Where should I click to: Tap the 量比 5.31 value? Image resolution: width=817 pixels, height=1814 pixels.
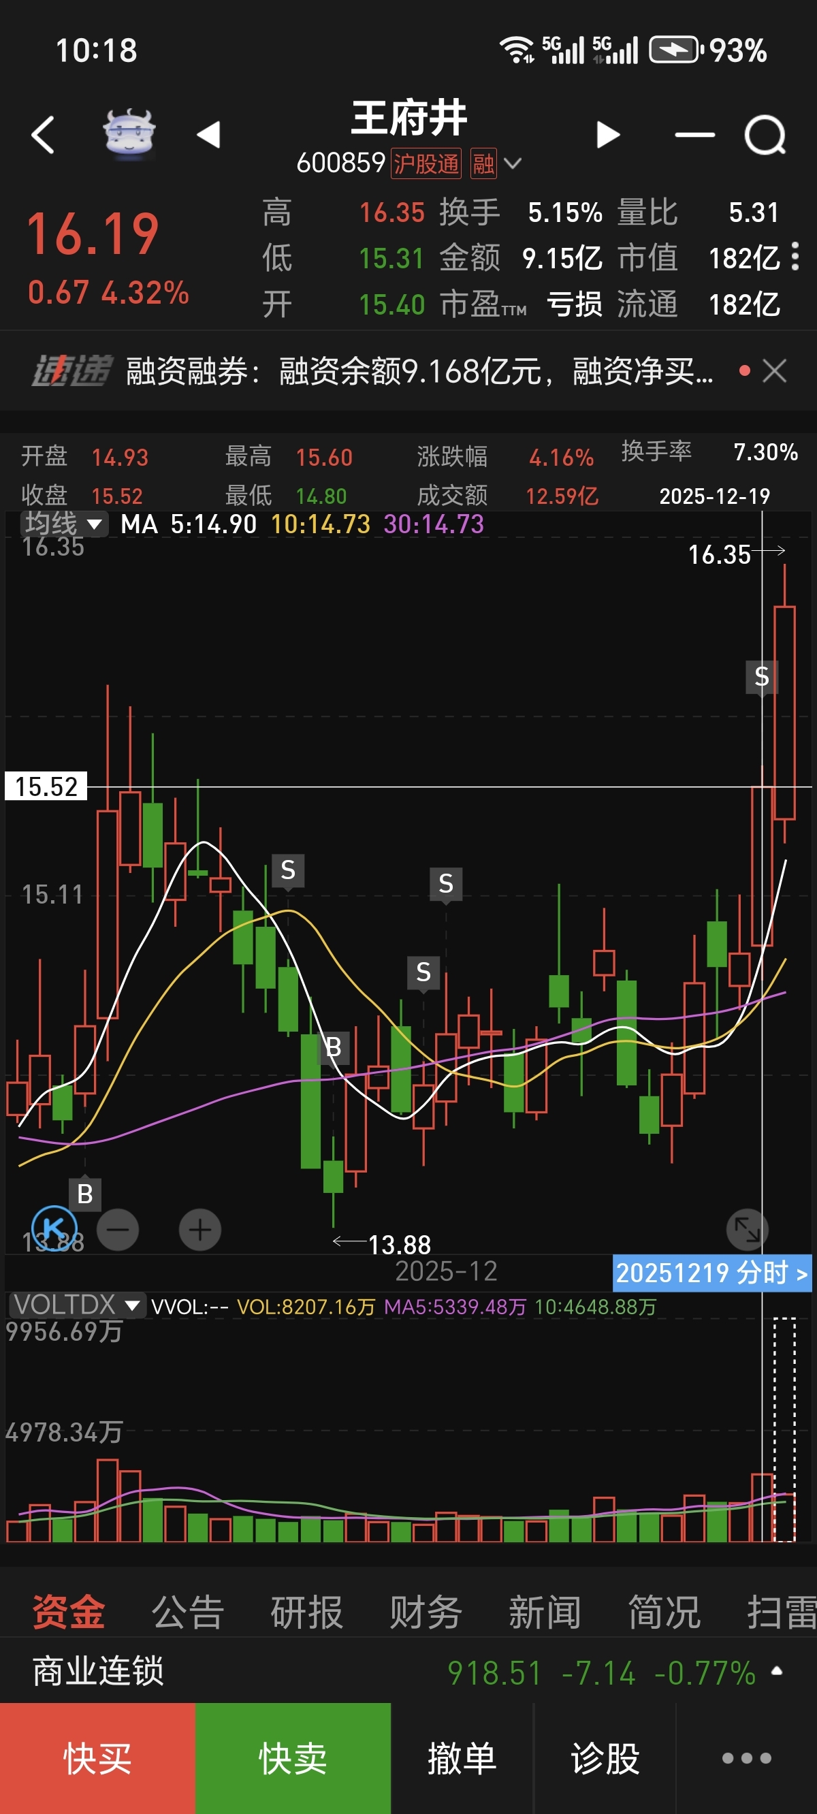pos(754,212)
